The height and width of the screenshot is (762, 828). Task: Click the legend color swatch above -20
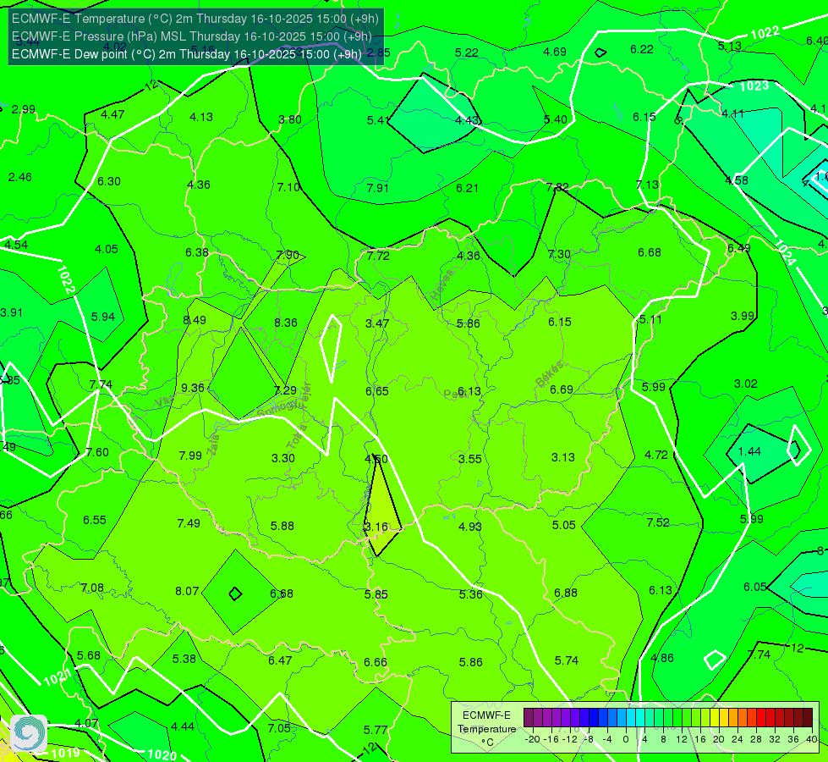(529, 718)
